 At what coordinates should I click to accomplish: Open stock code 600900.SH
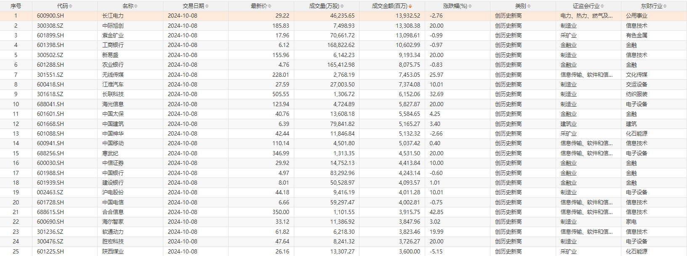[x=51, y=16]
